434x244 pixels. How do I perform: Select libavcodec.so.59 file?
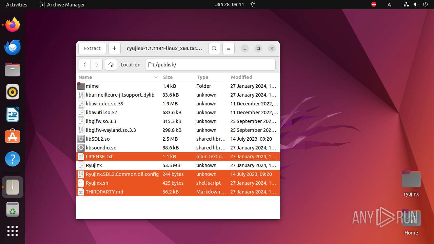coord(178,104)
